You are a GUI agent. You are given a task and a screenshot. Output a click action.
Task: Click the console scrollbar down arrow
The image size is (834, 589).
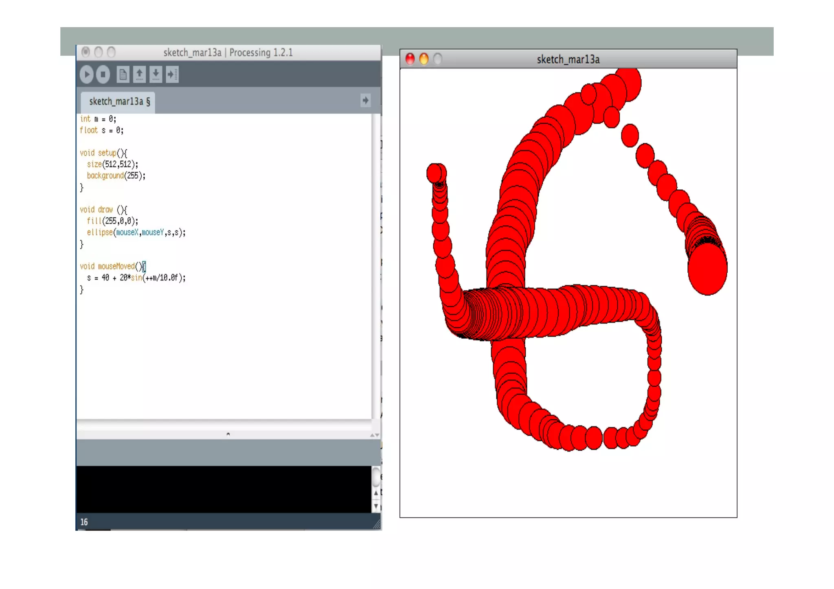(x=376, y=506)
